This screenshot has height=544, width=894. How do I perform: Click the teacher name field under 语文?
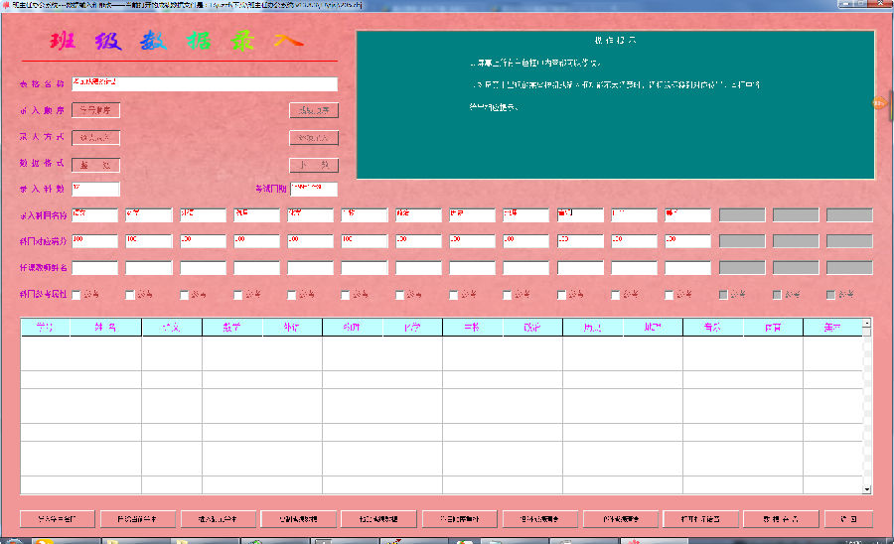point(94,268)
